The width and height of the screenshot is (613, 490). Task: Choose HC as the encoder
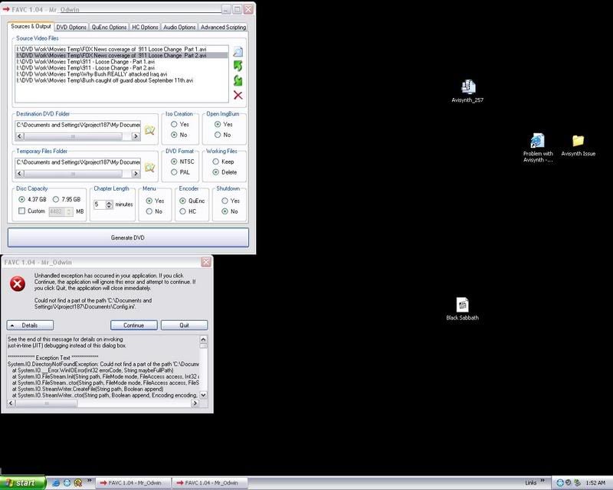182,211
